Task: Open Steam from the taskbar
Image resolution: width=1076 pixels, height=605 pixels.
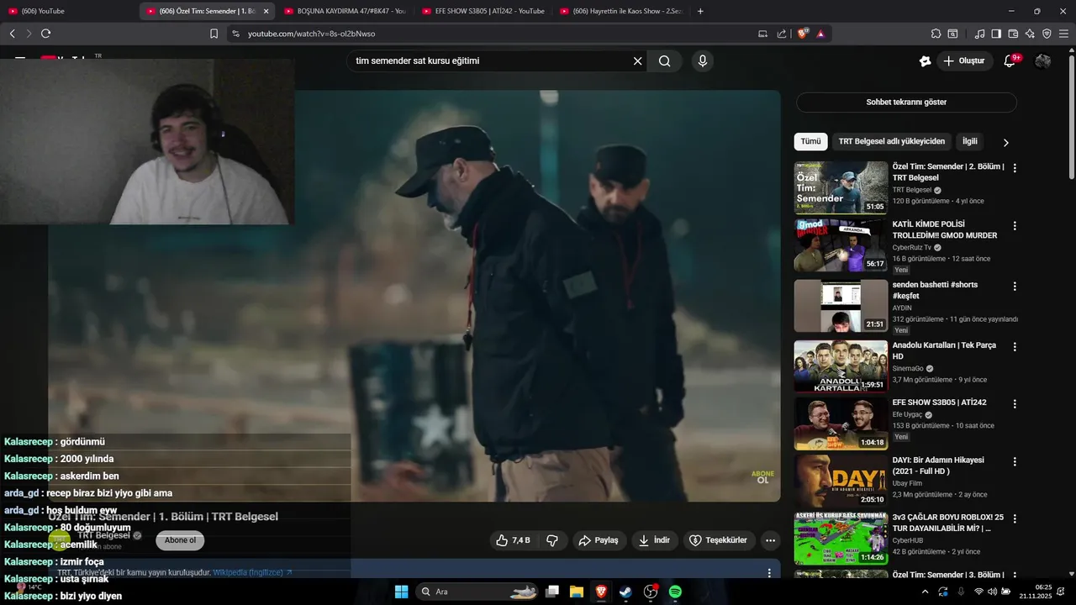Action: [625, 592]
